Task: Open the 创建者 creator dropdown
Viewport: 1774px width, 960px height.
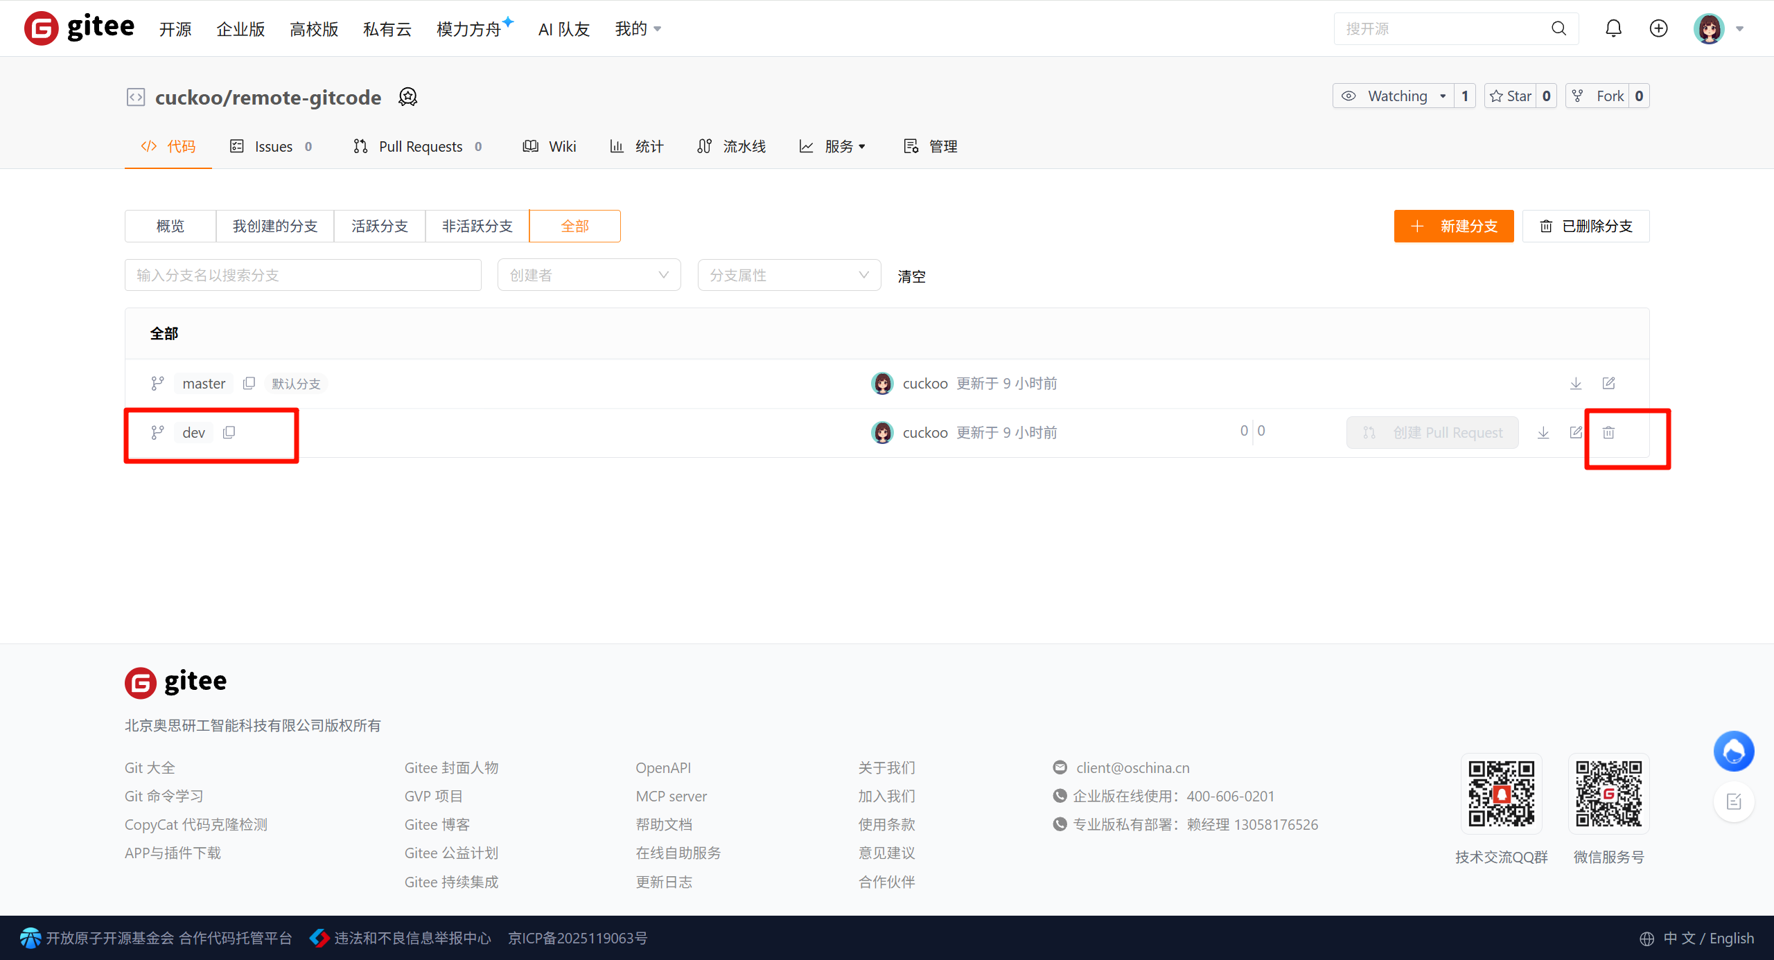Action: (588, 275)
